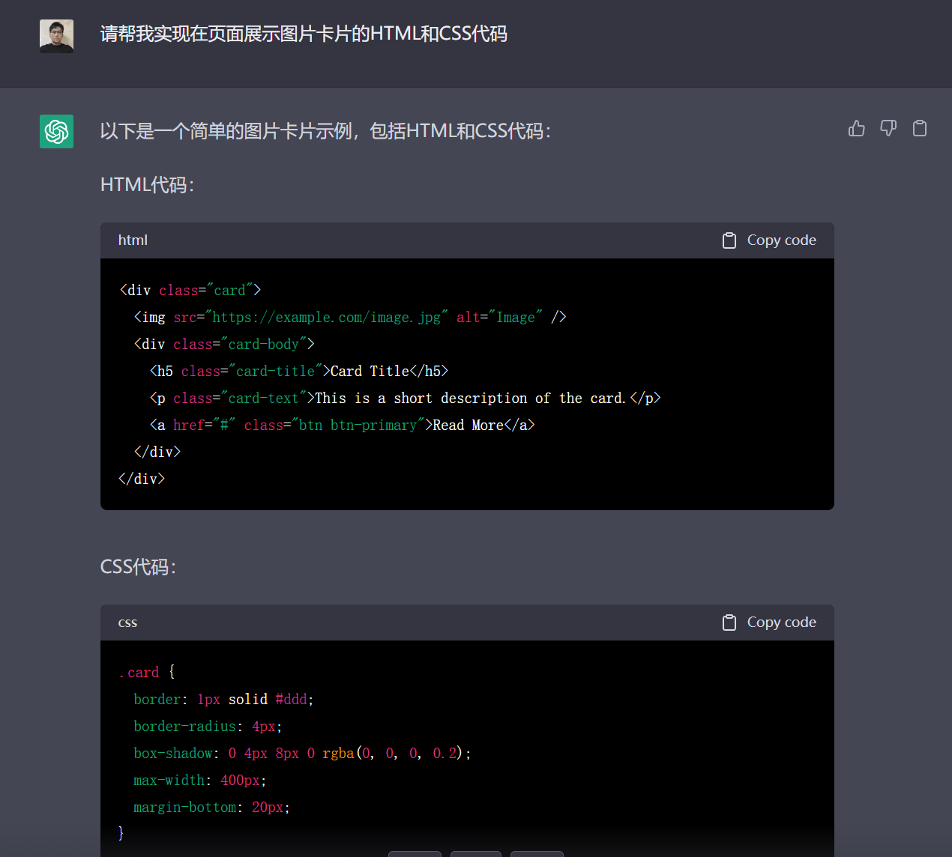This screenshot has height=857, width=952.
Task: Click the "Card Title" text in the code
Action: click(x=370, y=372)
